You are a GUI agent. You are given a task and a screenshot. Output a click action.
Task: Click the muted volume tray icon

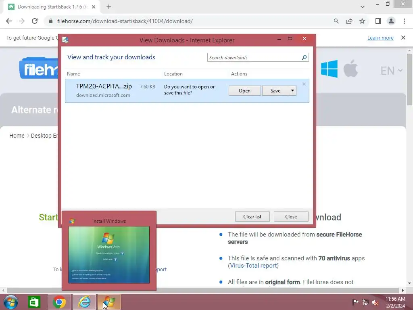click(x=375, y=302)
